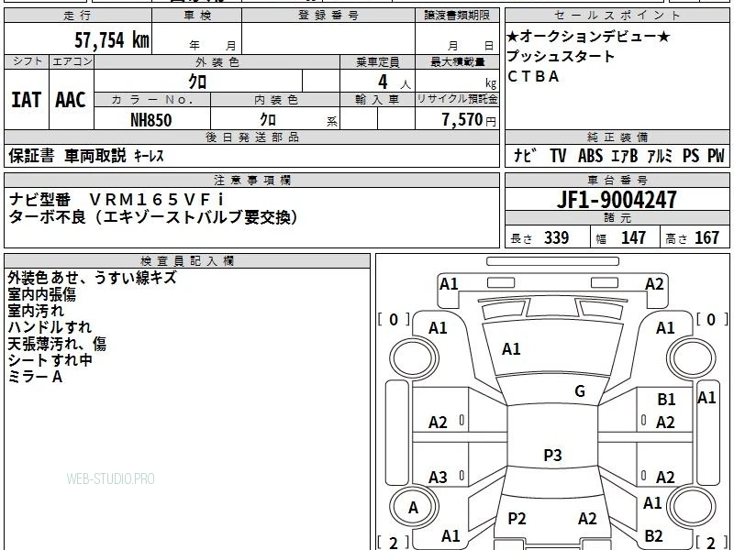Click the B2 mark on the diagram
This screenshot has width=734, height=550.
[653, 536]
